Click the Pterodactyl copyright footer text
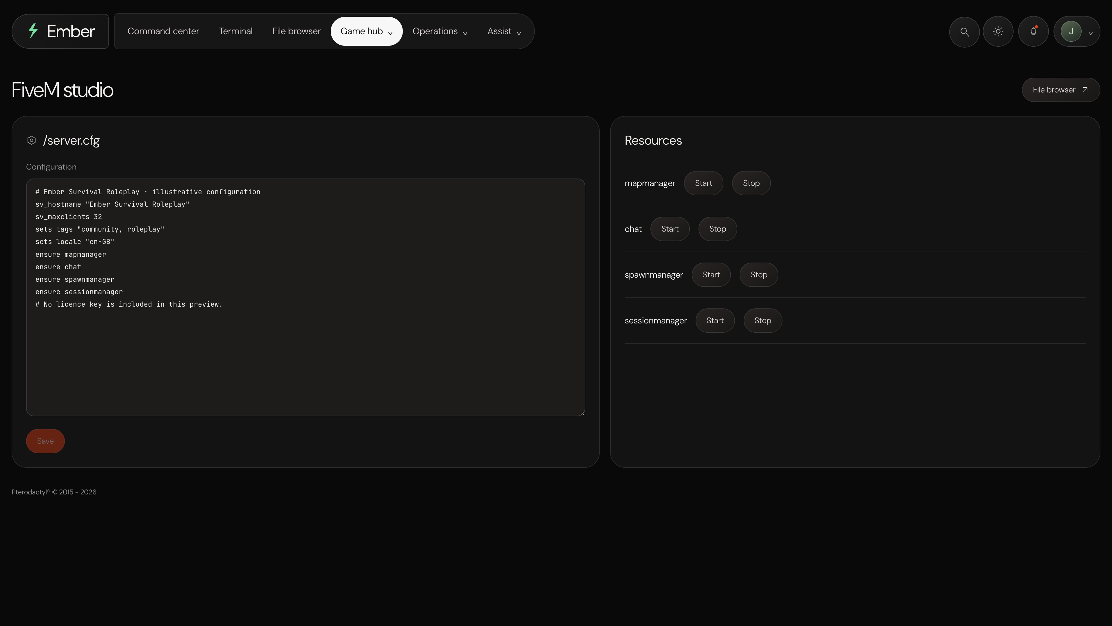The image size is (1112, 626). [54, 492]
